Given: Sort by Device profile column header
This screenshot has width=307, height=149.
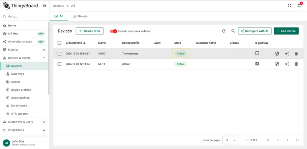Looking at the screenshot, I should pos(131,43).
